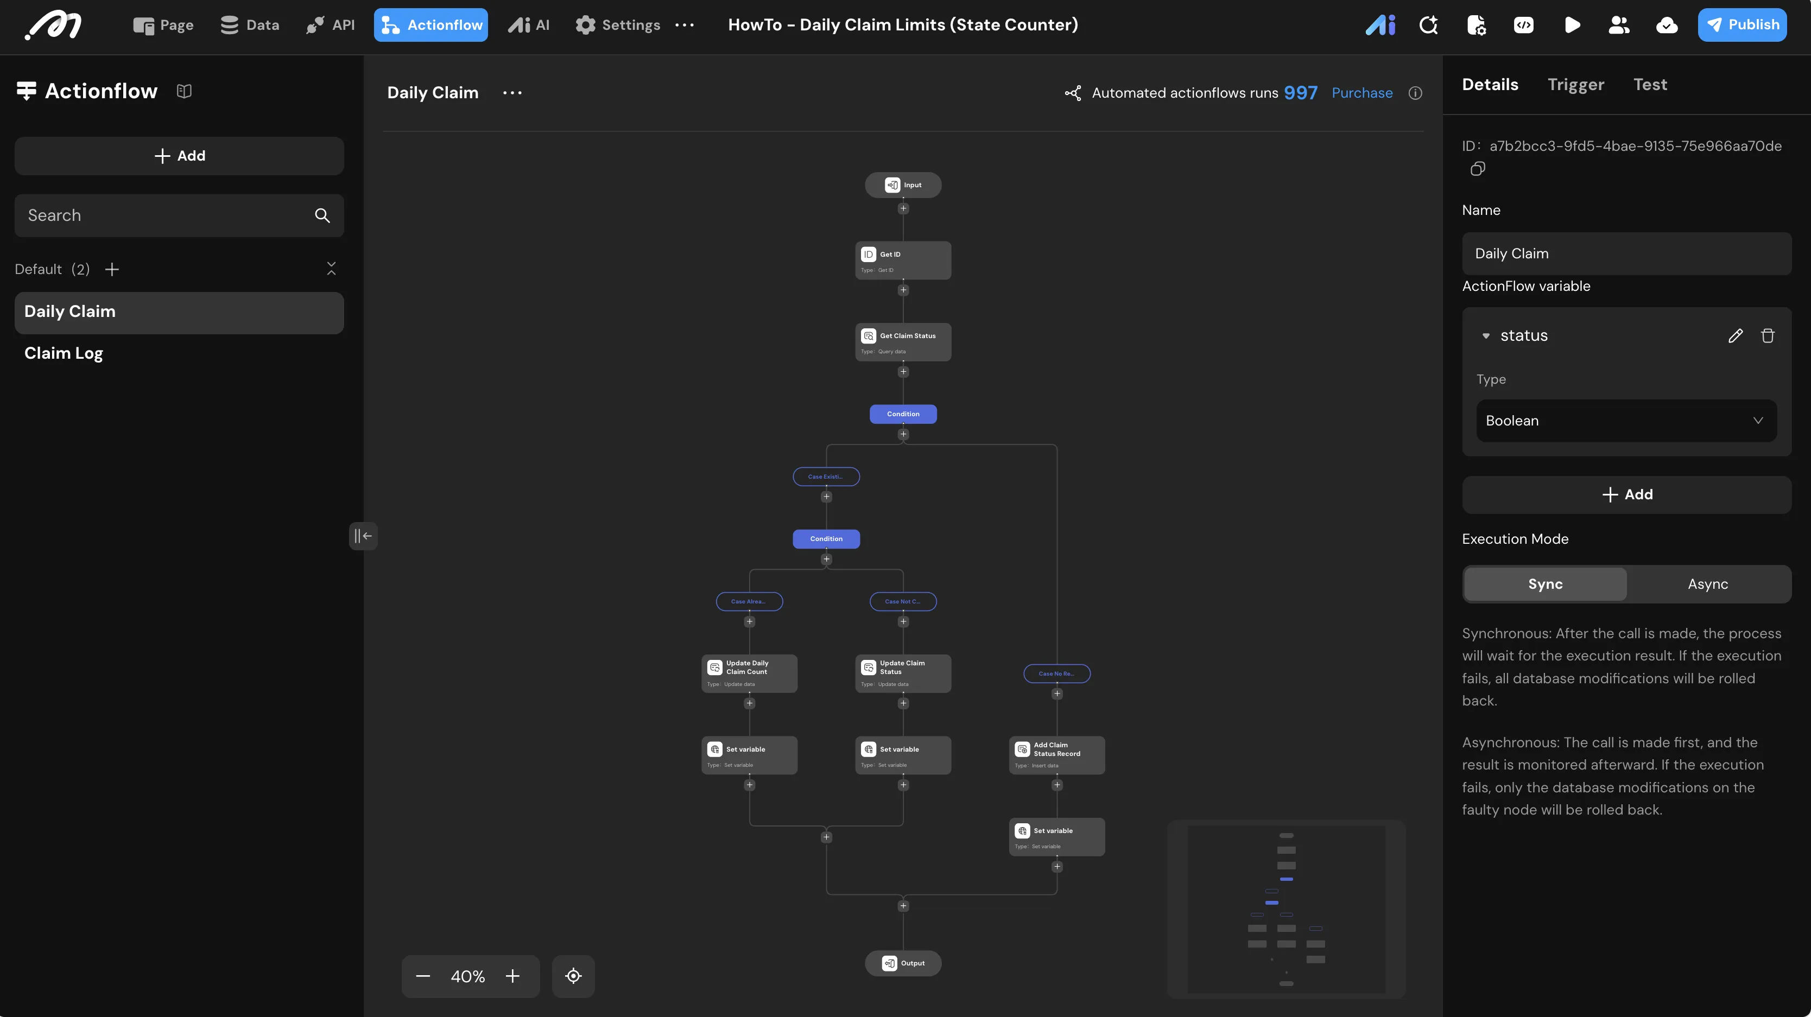This screenshot has width=1811, height=1017.
Task: Recenter the canvas with target icon
Action: coord(573,976)
